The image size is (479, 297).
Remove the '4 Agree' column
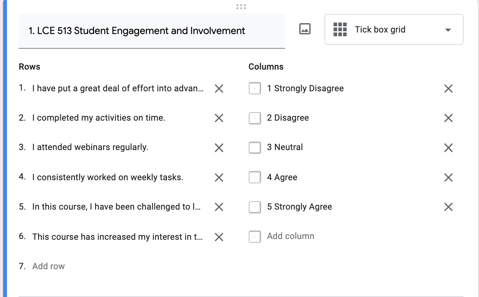pyautogui.click(x=448, y=178)
